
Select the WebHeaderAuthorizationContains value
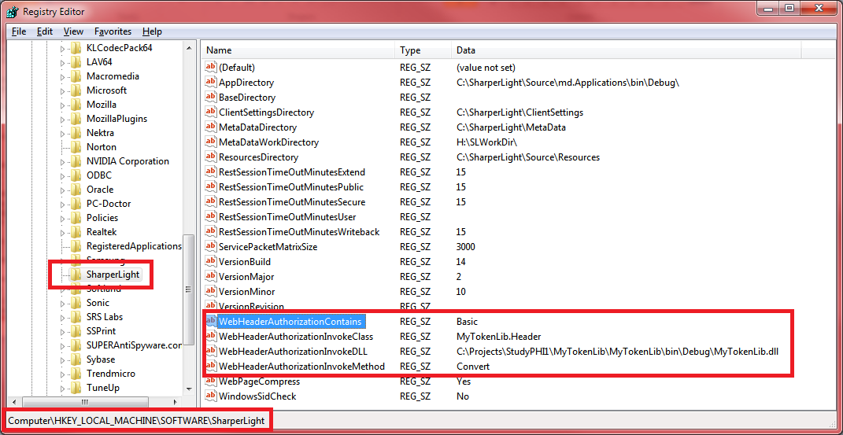[x=290, y=321]
